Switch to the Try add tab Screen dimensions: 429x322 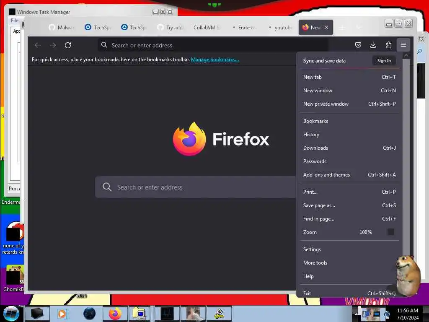coord(170,27)
